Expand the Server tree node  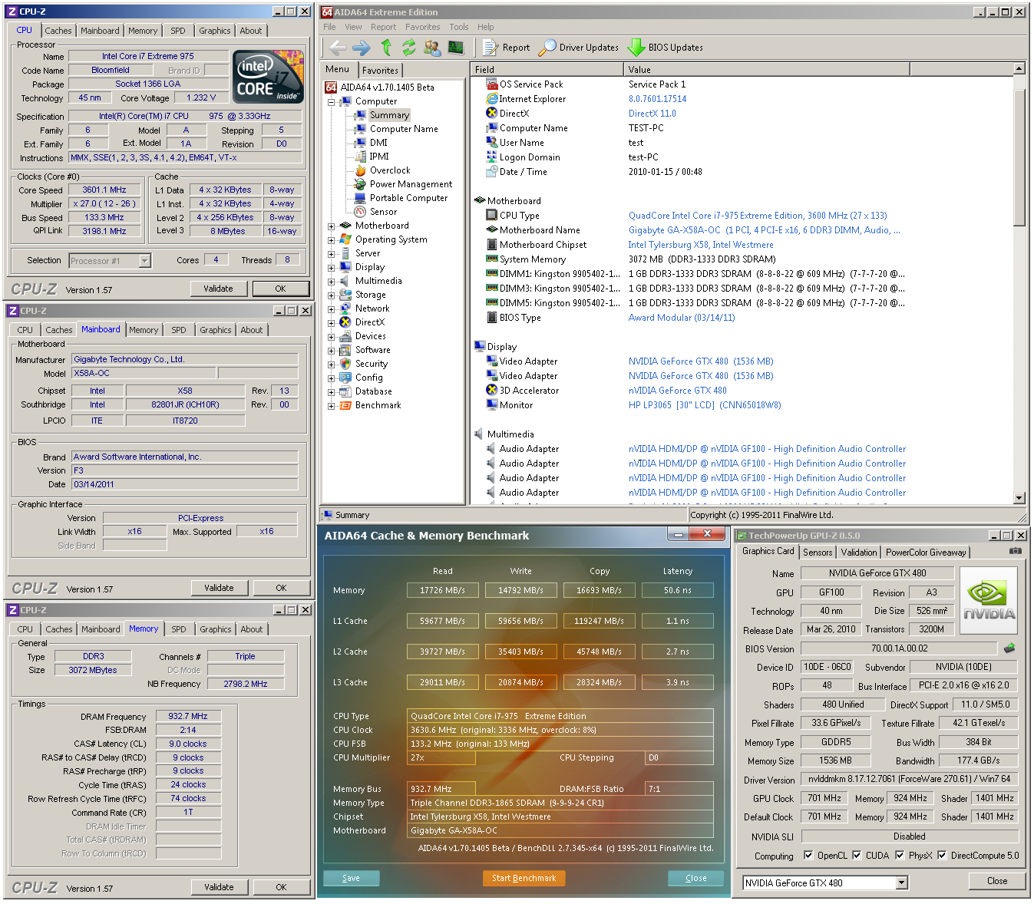(x=332, y=254)
